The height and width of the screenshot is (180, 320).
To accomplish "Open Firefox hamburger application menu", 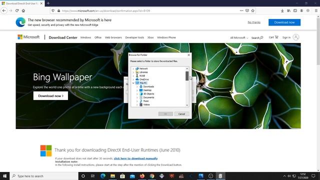I will (x=316, y=10).
